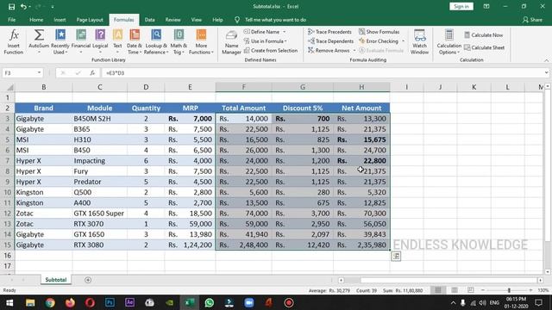Click the formula bar input
The image size is (552, 310).
(x=322, y=72)
